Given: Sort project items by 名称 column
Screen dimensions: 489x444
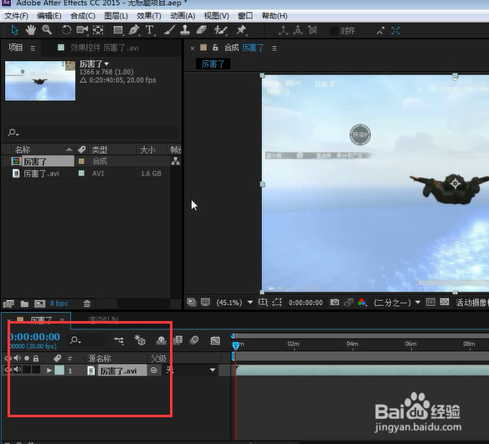Looking at the screenshot, I should tap(23, 150).
